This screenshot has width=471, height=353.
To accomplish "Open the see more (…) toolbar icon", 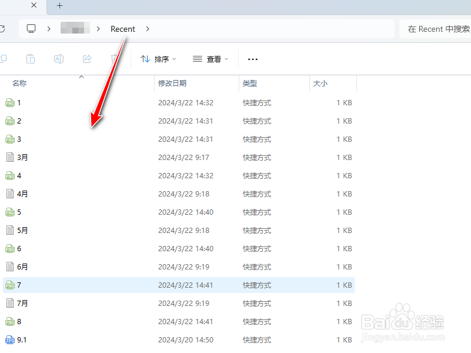I will coord(253,59).
